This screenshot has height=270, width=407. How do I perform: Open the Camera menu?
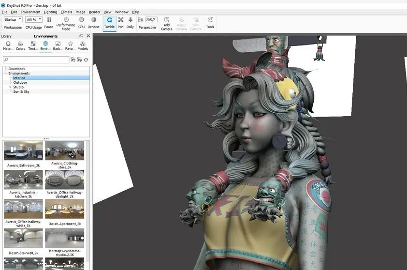[x=66, y=12]
